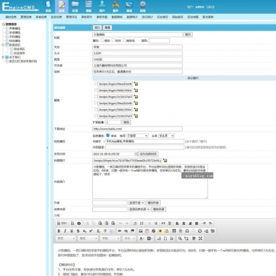Open the 管理信息 (manage info) submenu item
This screenshot has width=276, height=276.
tap(26, 17)
